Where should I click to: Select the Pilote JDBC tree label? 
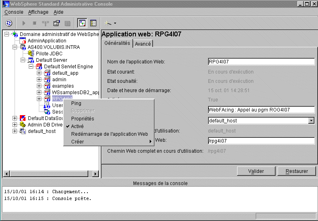coord(49,53)
